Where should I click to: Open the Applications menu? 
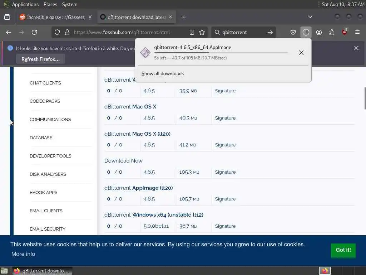[x=25, y=4]
